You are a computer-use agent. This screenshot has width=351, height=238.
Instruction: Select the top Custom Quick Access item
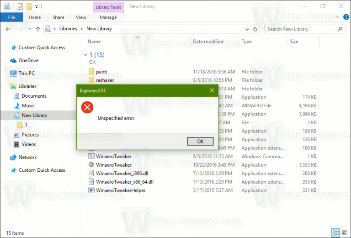coord(42,48)
